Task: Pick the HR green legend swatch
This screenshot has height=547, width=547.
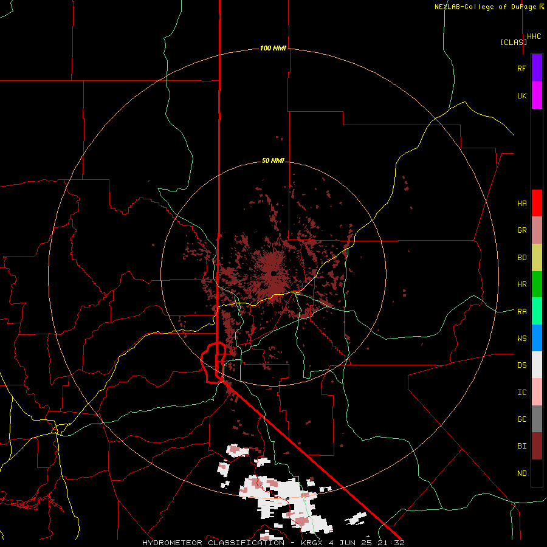Action: pyautogui.click(x=537, y=284)
